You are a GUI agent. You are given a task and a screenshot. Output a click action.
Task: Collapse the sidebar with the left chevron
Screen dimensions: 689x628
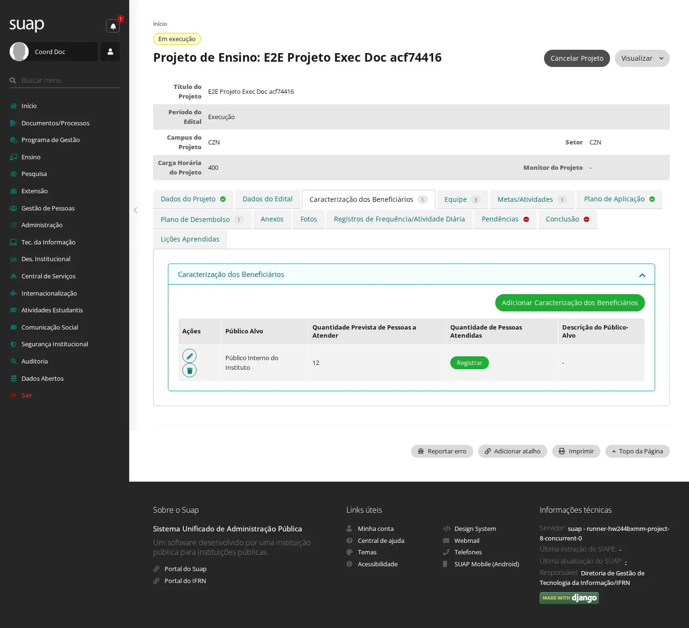tap(135, 210)
